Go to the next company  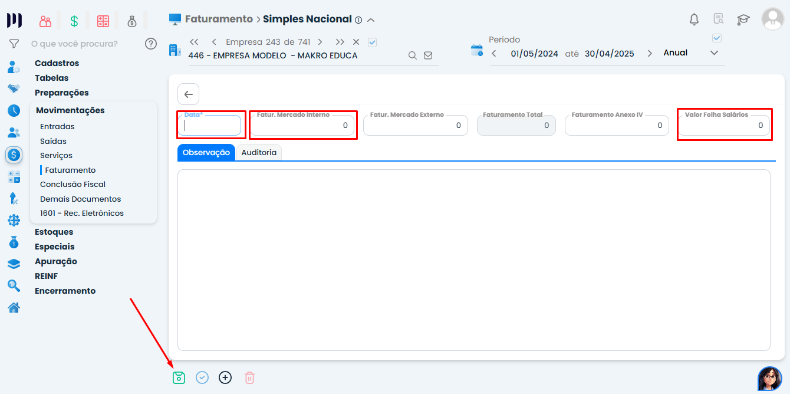320,42
